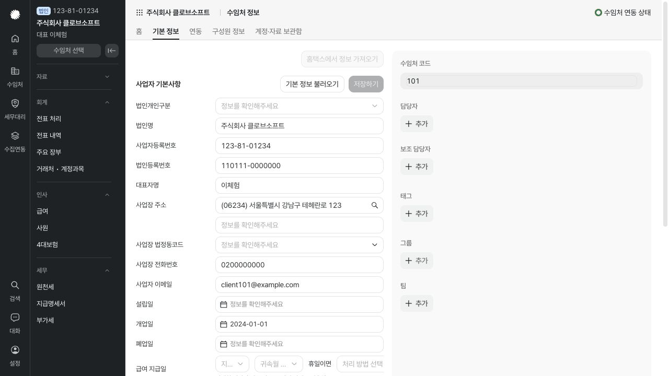Image resolution: width=669 pixels, height=376 pixels.
Task: Open the 처리 방법 선택 dropdown
Action: 361,364
